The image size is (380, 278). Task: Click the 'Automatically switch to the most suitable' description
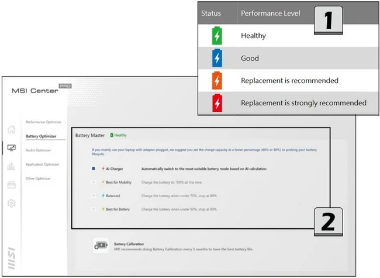[x=204, y=169]
